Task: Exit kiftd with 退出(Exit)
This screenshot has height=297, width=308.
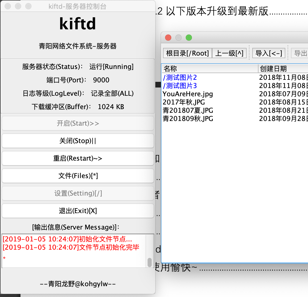Action: [78, 211]
